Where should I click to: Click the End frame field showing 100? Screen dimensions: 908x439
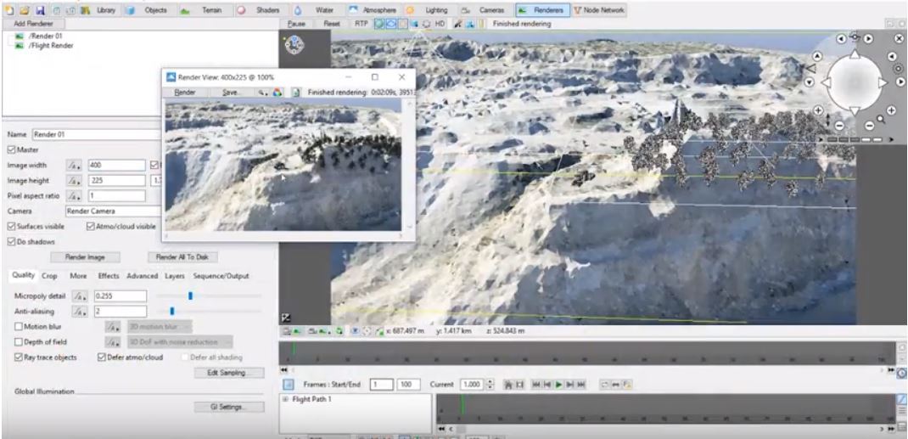[409, 385]
